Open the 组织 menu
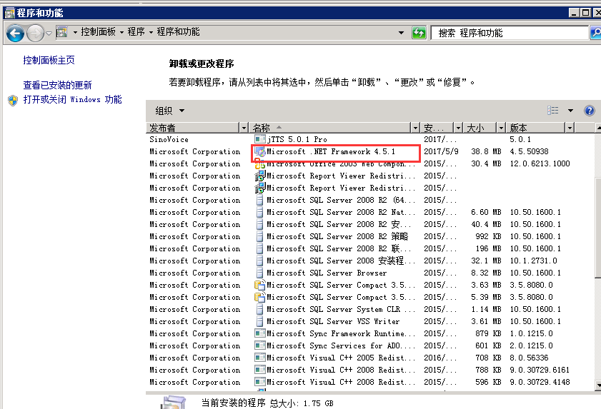Image resolution: width=601 pixels, height=409 pixels. tap(170, 111)
